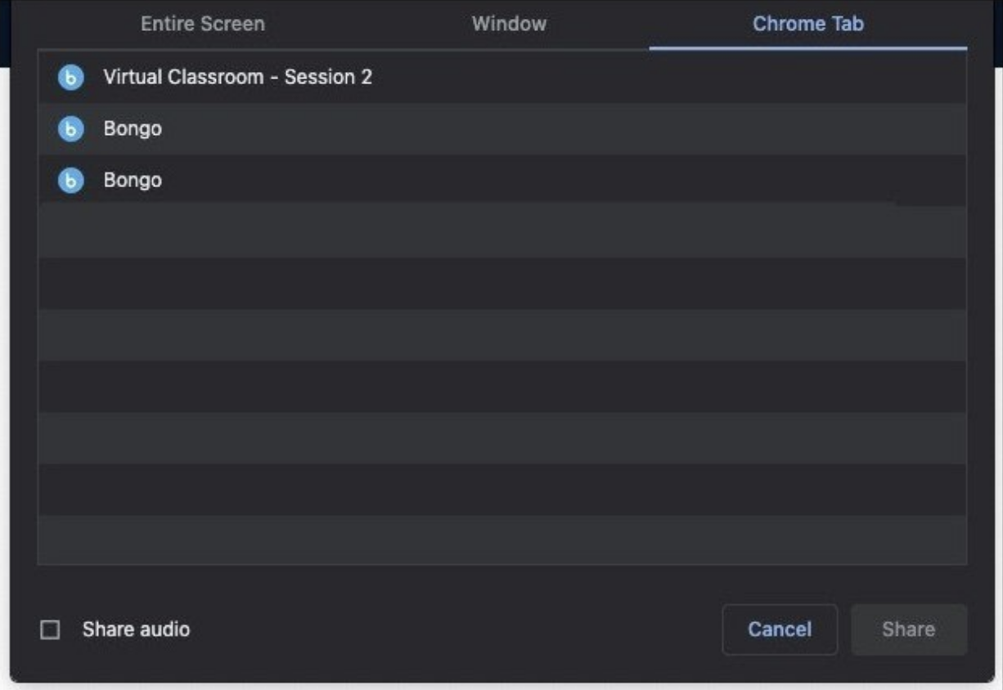Switch to the Entire Screen tab
This screenshot has width=1003, height=690.
(203, 24)
